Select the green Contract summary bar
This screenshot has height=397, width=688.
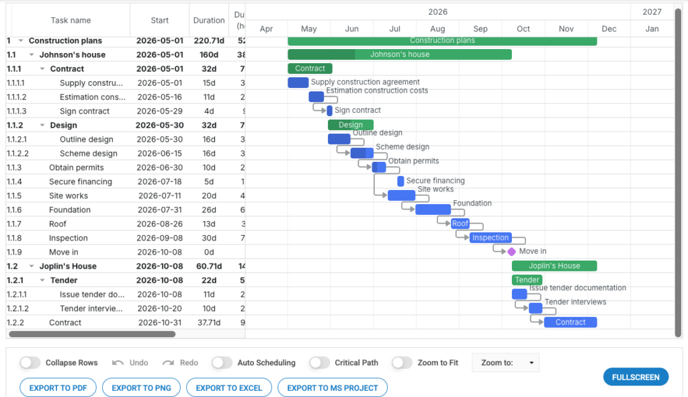click(310, 69)
